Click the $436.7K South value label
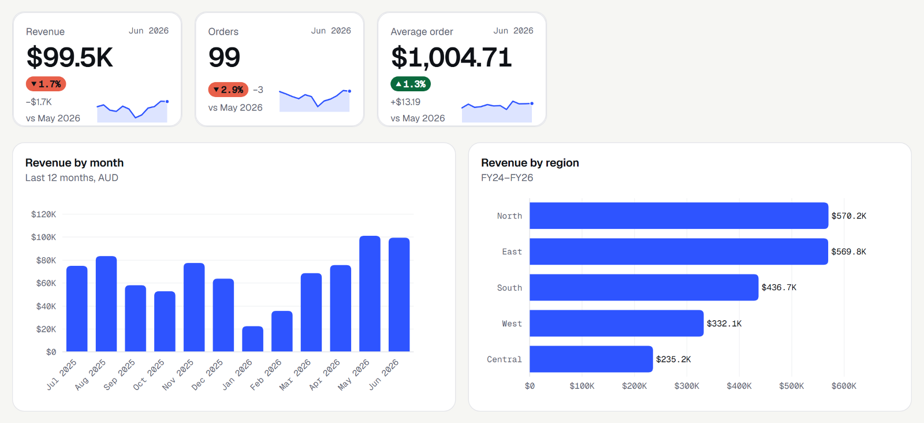This screenshot has width=924, height=423. [x=779, y=288]
